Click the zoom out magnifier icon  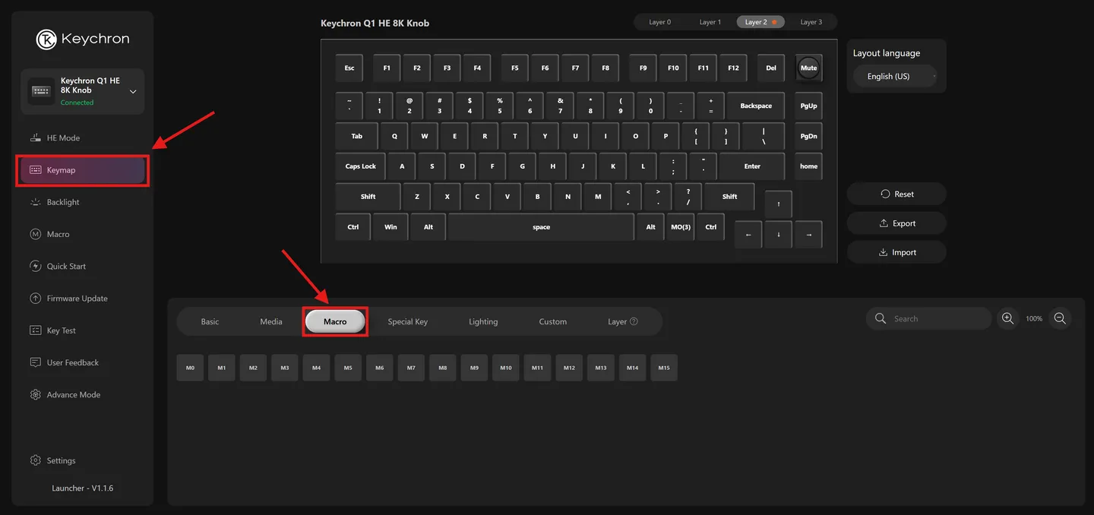(1061, 319)
